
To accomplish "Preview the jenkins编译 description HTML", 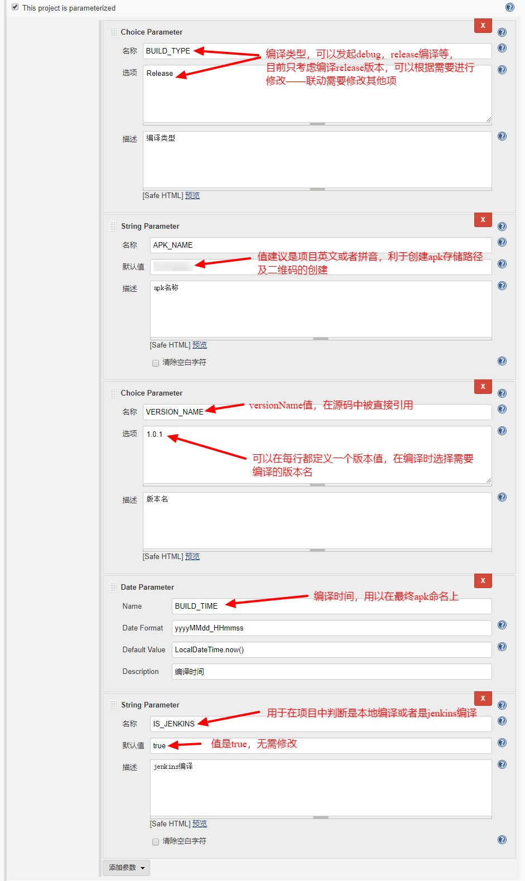I will (x=199, y=824).
